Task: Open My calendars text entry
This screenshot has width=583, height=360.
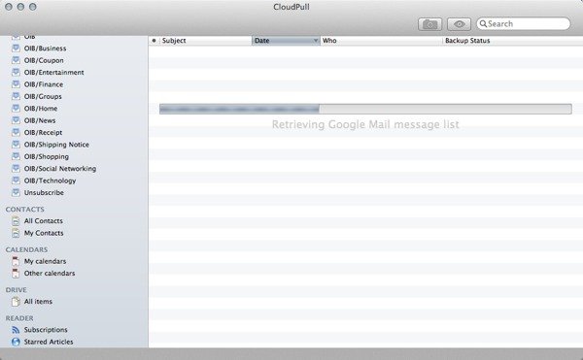Action: coord(45,261)
